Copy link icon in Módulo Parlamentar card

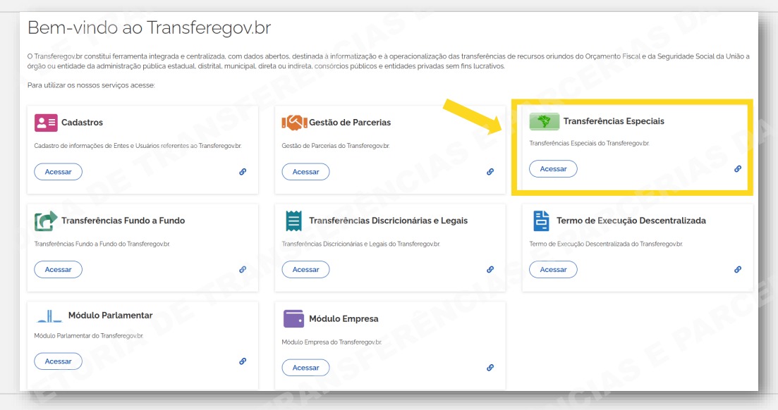point(243,361)
